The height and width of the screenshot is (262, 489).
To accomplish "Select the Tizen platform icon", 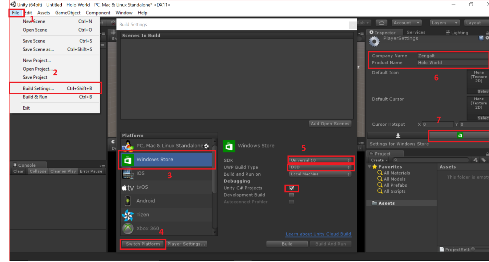I will 128,215.
